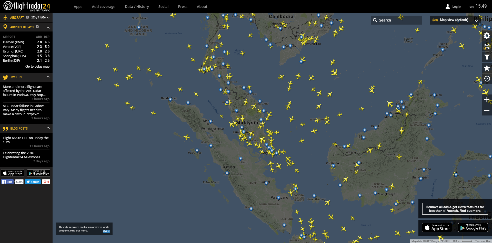Select the Medan airport pin
This screenshot has height=243, width=492.
[x=211, y=121]
